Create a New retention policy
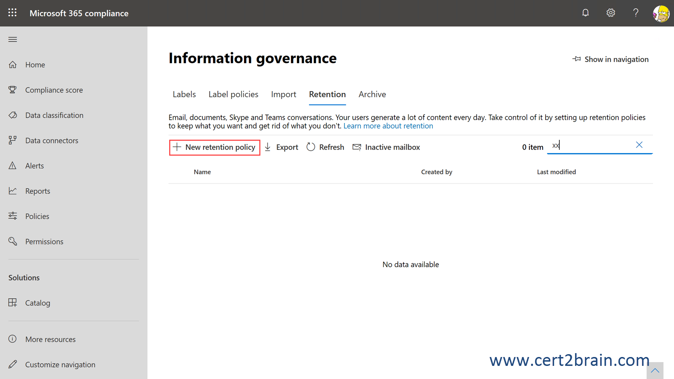The width and height of the screenshot is (674, 379). click(215, 147)
